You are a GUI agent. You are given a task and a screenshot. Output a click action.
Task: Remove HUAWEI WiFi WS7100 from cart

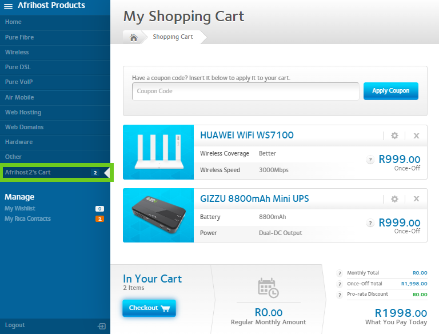tap(416, 136)
